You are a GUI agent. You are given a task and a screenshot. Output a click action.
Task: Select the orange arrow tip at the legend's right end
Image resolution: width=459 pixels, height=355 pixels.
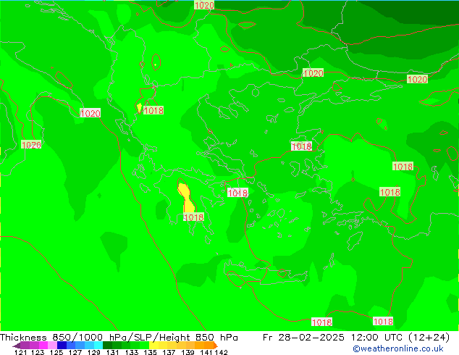pyautogui.click(x=216, y=346)
